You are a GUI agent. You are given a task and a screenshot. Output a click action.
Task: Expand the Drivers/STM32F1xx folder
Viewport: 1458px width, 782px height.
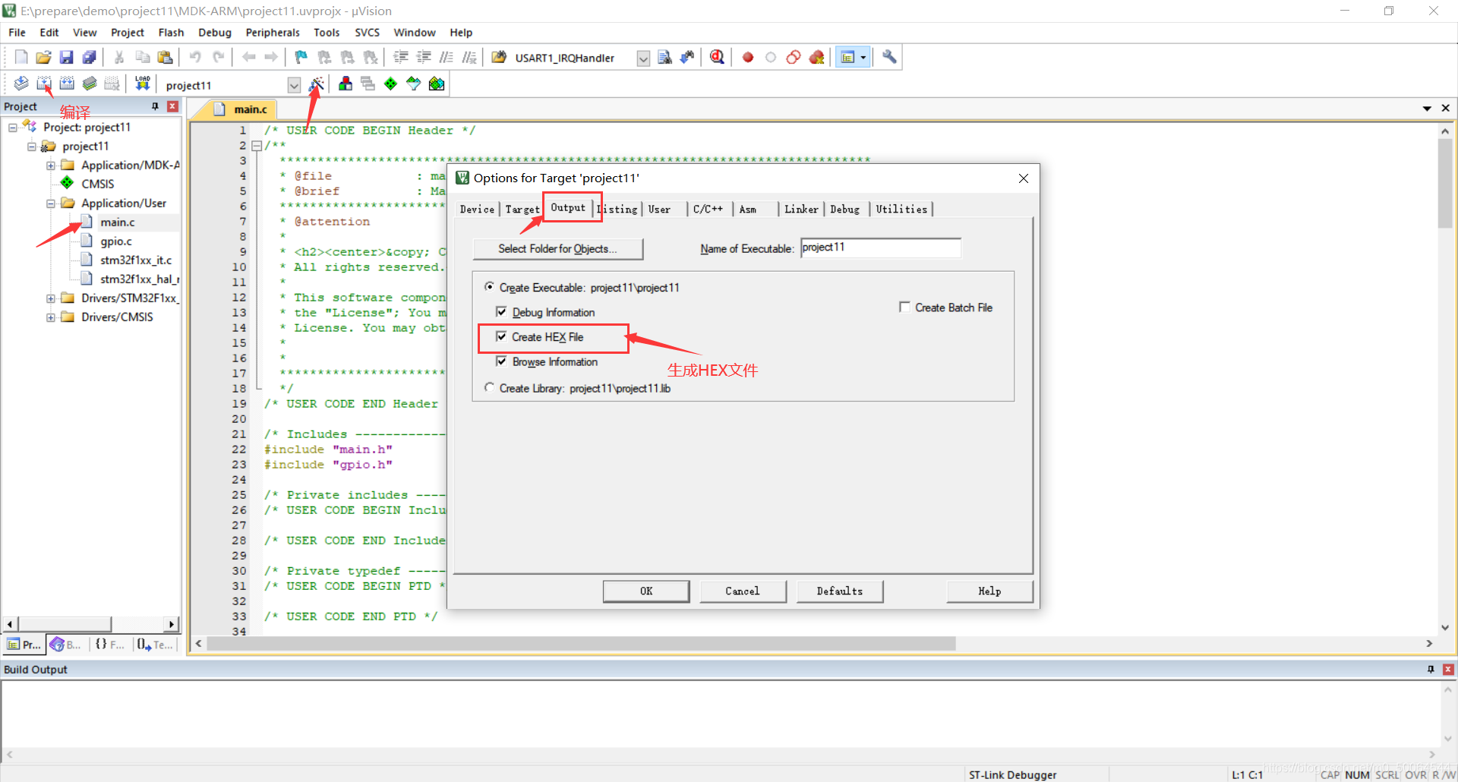point(51,298)
